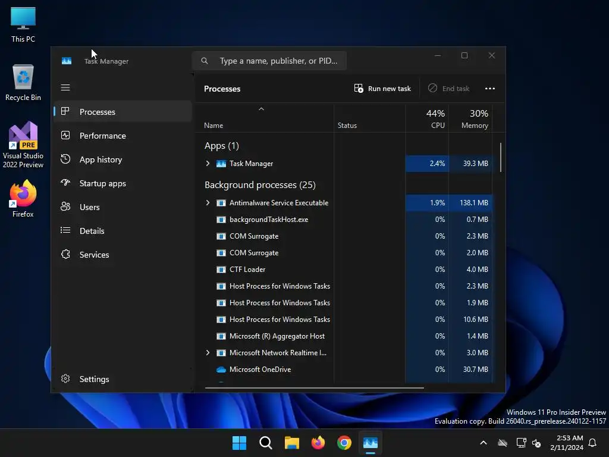Open the notification bell
The width and height of the screenshot is (609, 457).
[x=593, y=443]
